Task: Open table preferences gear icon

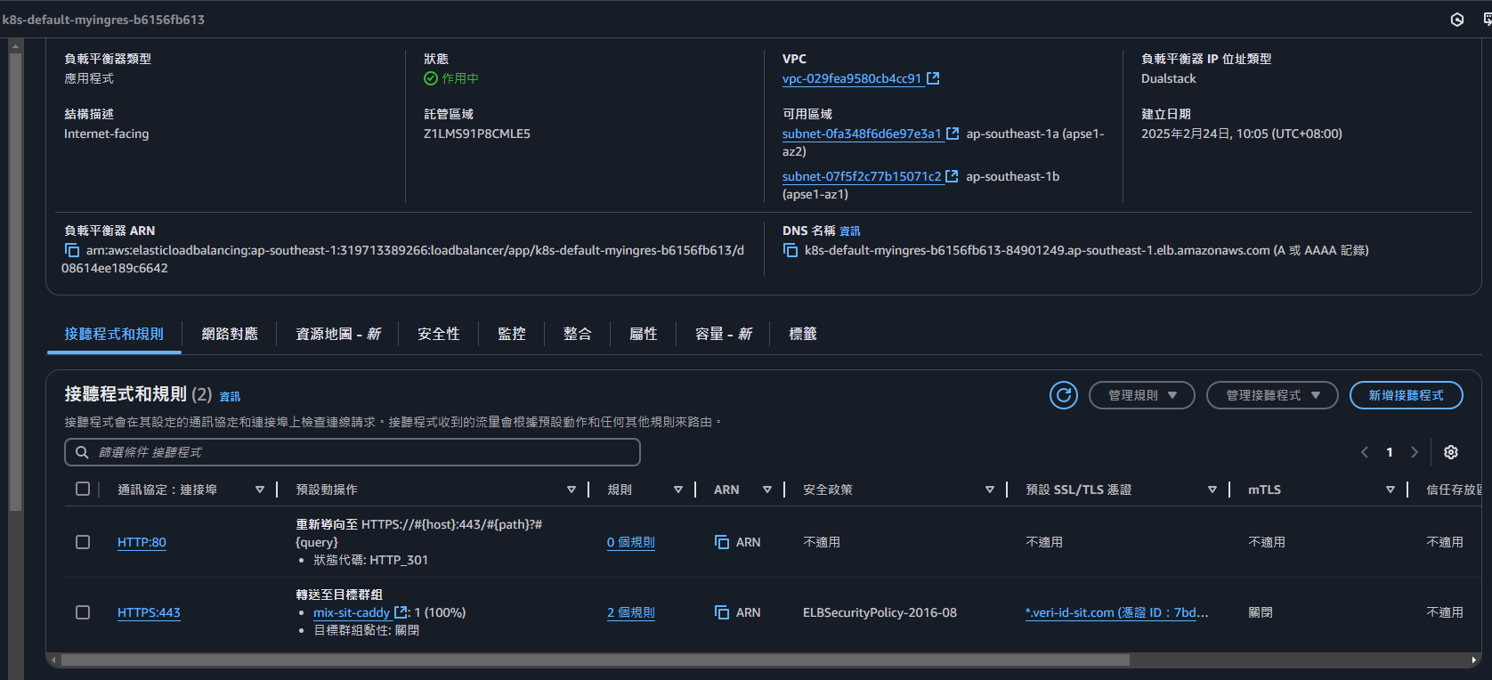Action: point(1450,452)
